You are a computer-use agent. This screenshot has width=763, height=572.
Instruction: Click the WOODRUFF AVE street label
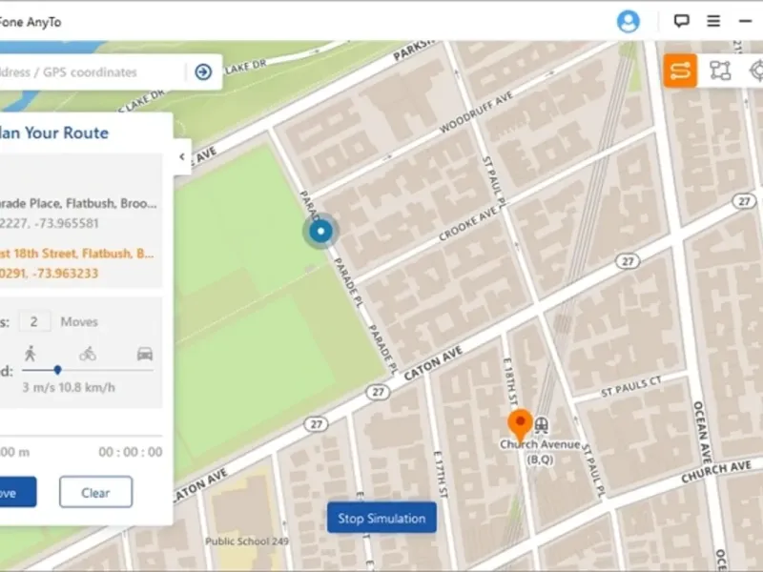[x=476, y=112]
